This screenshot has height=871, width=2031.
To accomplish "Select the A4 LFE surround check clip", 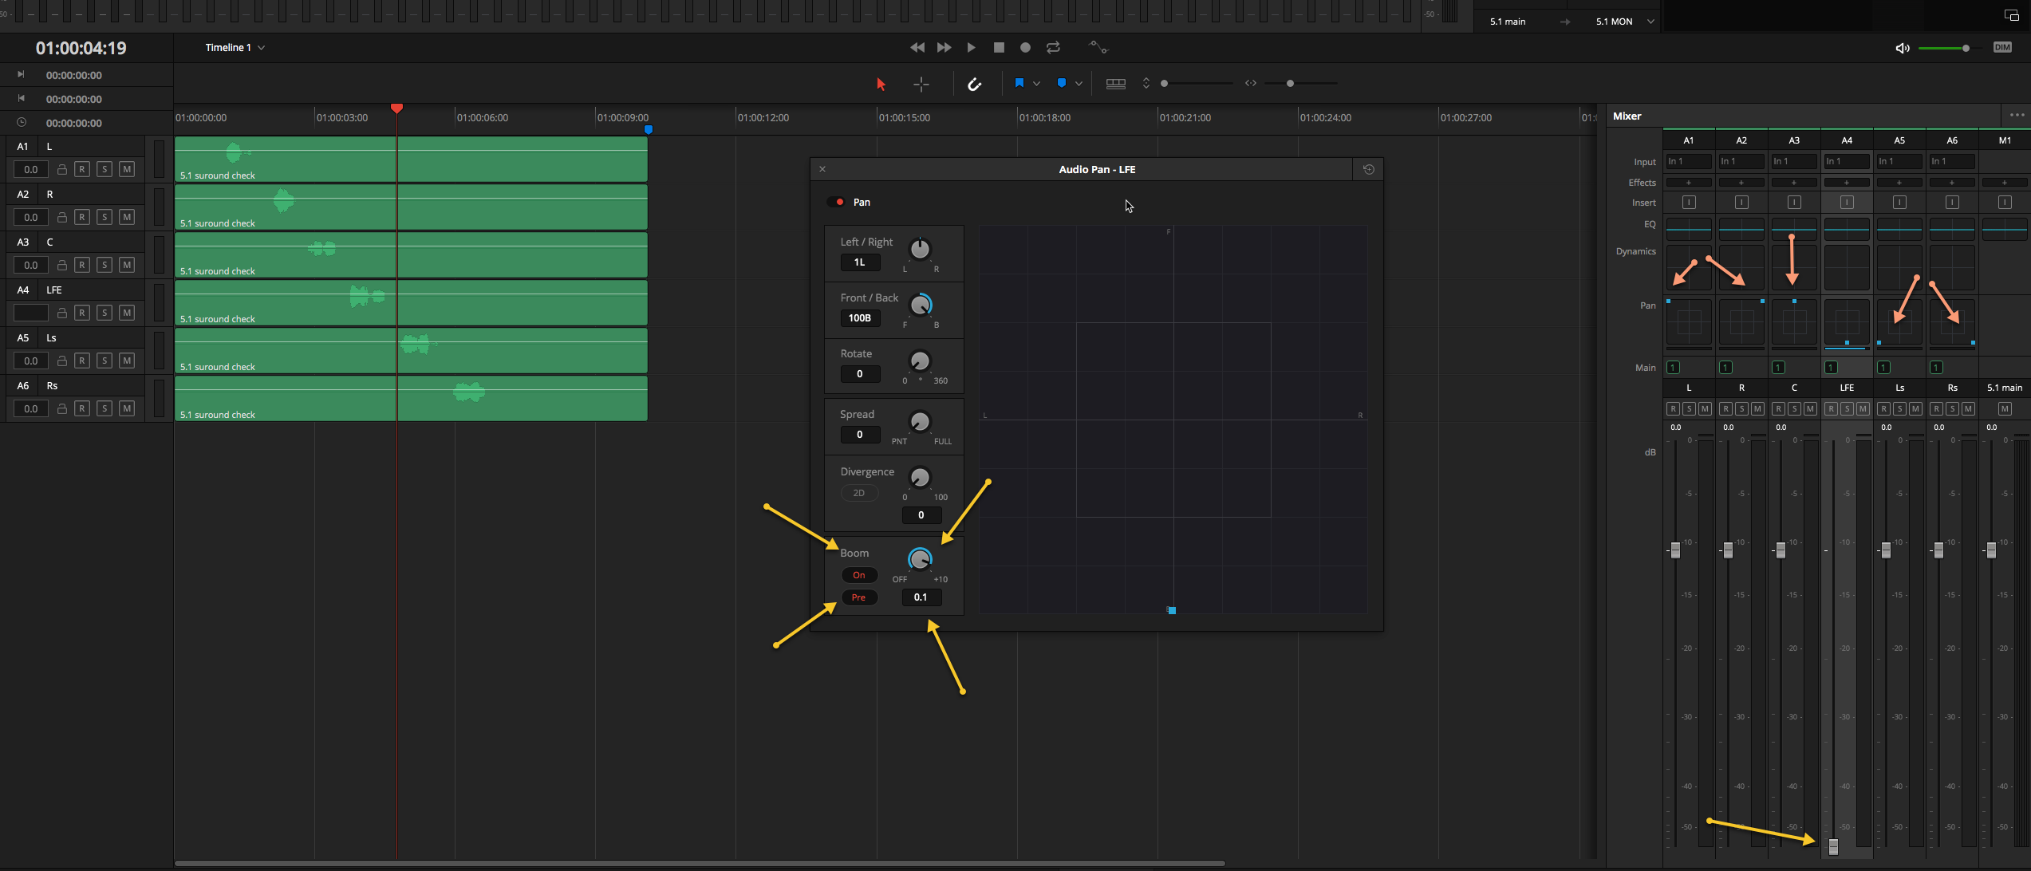I will (411, 302).
